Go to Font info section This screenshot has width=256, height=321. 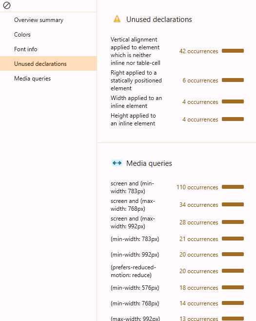[26, 49]
